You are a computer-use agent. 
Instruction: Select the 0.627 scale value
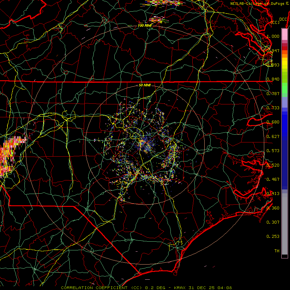pos(273,137)
